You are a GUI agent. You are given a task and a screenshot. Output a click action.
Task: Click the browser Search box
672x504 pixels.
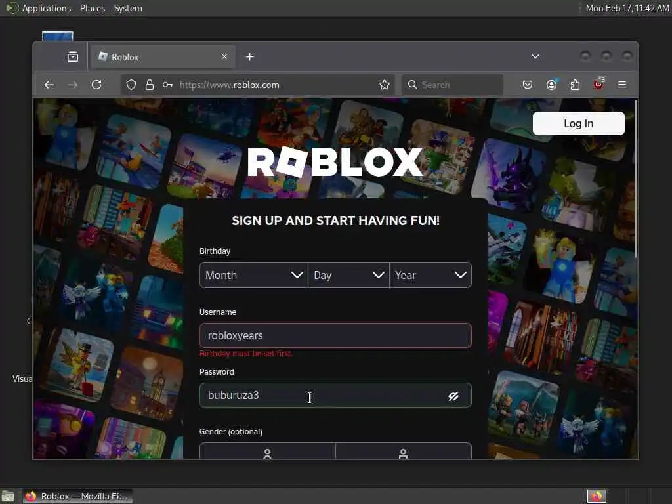[x=453, y=85]
